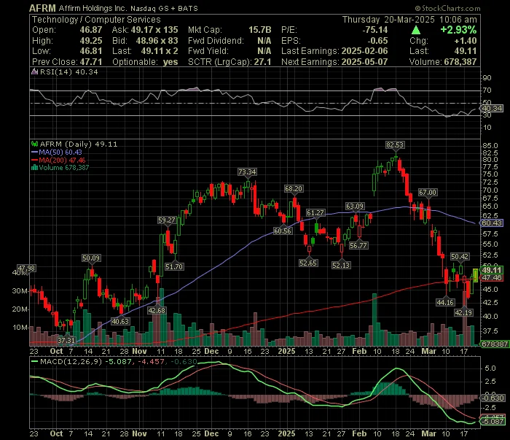Image resolution: width=510 pixels, height=440 pixels.
Task: Click the 51.70 low price label
Action: (174, 267)
